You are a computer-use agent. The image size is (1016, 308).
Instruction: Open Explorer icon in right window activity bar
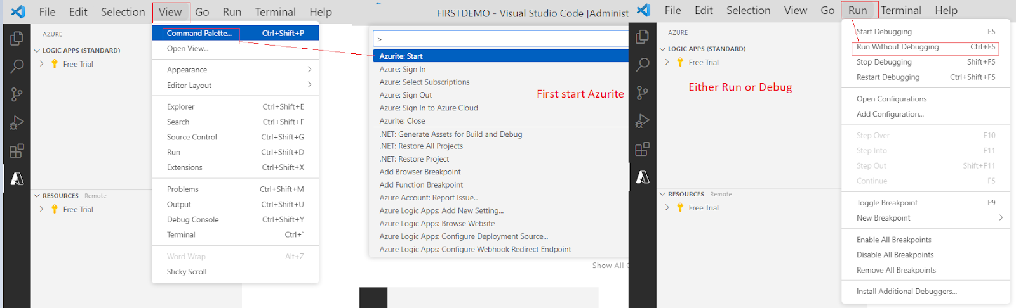coord(643,37)
